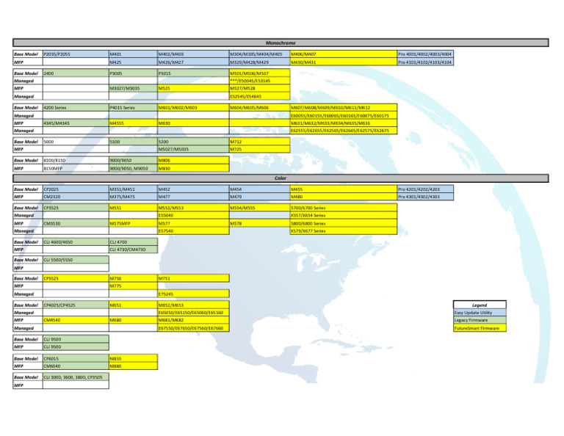Viewport: 564px width, 436px height.
Task: Click the CP3525 cell
Action: (x=76, y=208)
